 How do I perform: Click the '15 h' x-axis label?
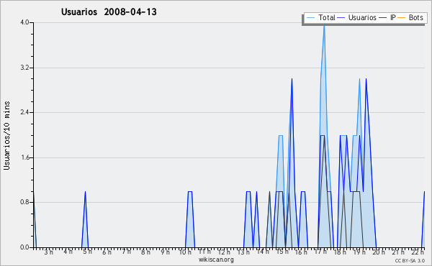click(282, 252)
